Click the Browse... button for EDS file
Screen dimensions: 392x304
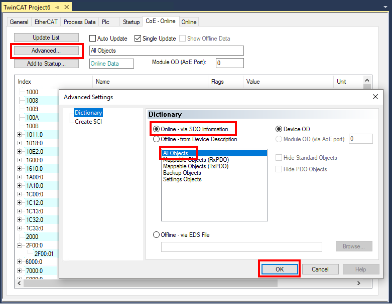(x=354, y=246)
